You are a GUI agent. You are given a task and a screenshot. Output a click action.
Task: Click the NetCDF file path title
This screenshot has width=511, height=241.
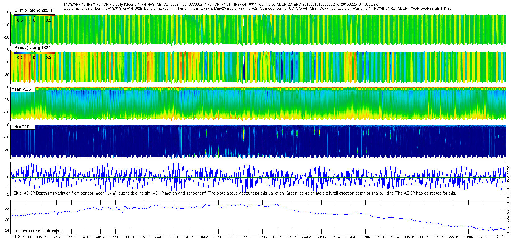(220, 5)
